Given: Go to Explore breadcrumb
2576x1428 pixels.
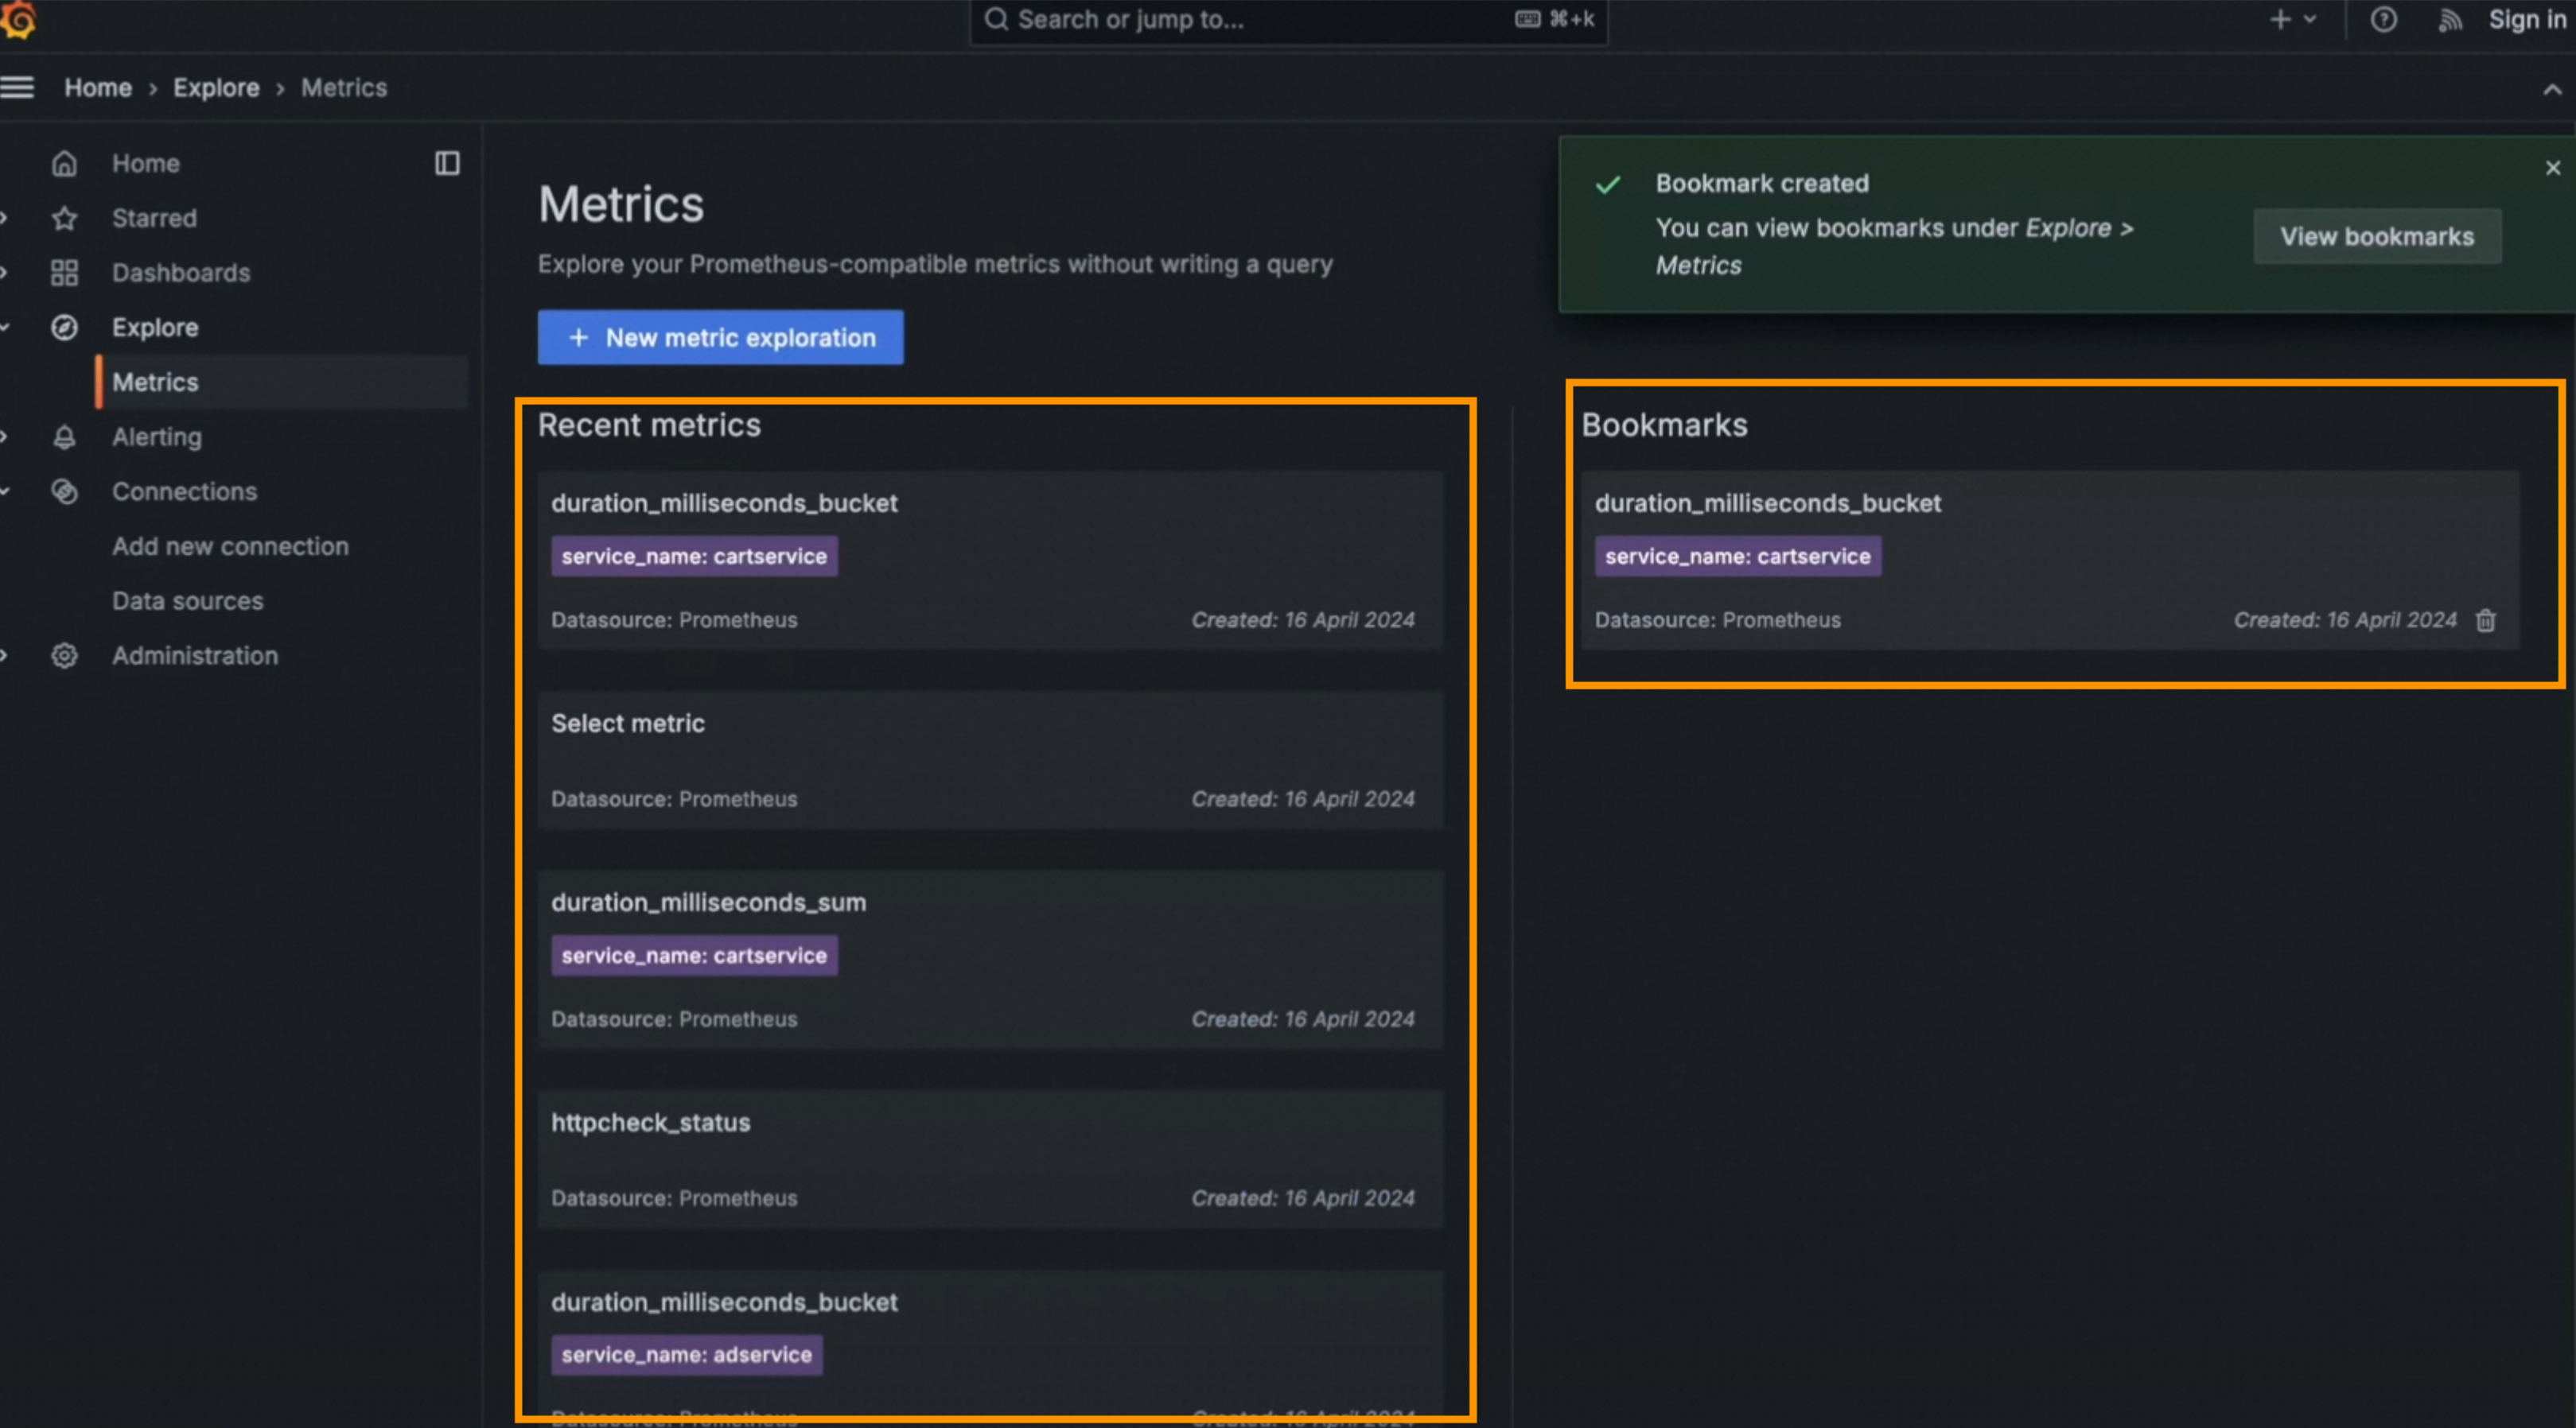Looking at the screenshot, I should tap(216, 88).
